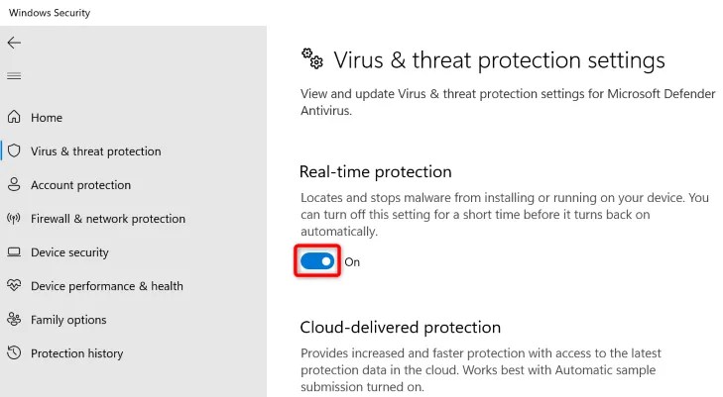Turn off the Real-time protection toggle
The image size is (723, 397).
click(x=317, y=261)
